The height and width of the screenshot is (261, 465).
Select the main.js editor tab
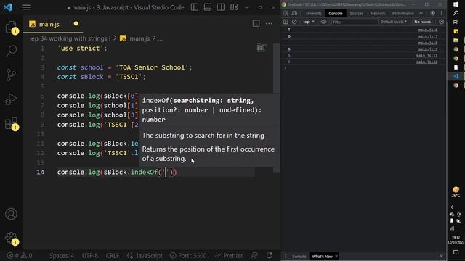coord(49,24)
